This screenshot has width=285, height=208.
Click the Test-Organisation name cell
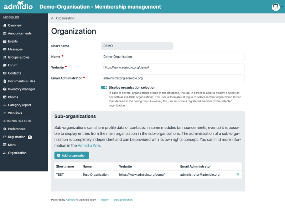coord(95,175)
